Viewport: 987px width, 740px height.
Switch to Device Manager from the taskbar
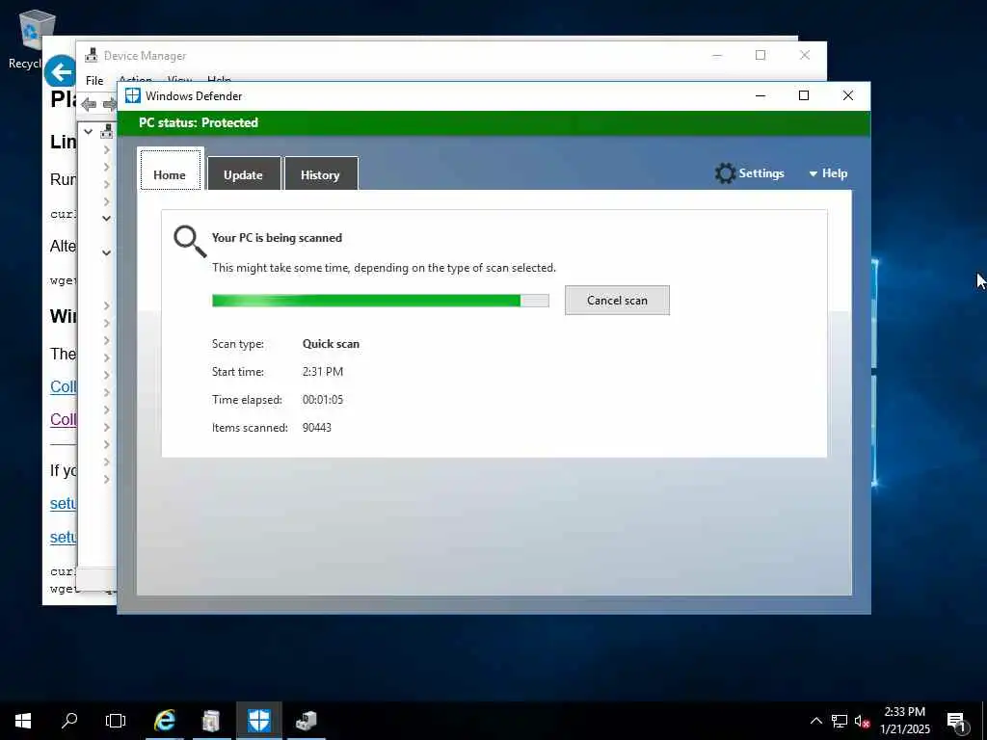click(x=306, y=721)
